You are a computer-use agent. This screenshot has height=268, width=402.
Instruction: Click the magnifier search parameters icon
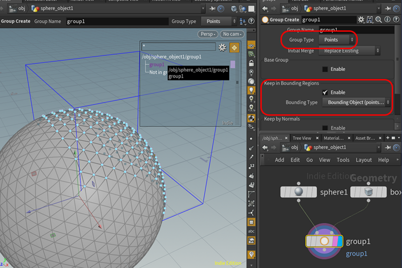tap(378, 20)
